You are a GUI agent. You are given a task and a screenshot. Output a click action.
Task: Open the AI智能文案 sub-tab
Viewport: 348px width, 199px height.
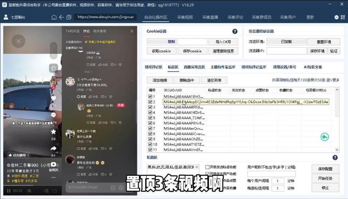313,67
